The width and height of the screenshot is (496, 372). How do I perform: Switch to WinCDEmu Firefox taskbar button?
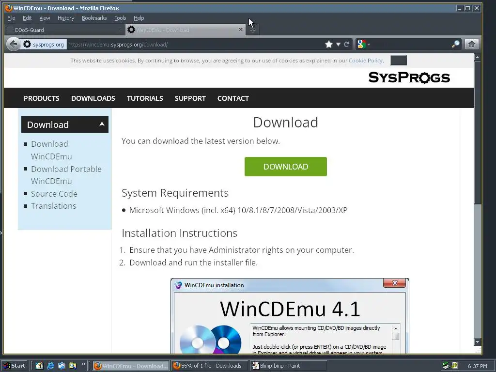(x=131, y=366)
